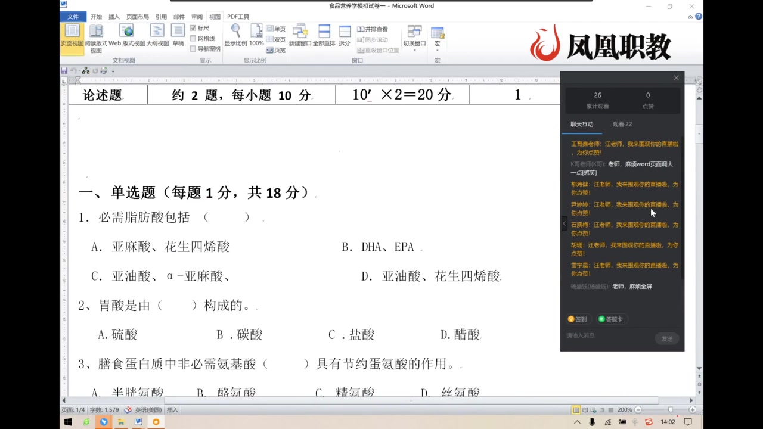The image size is (763, 429).
Task: Click zoom out minus button in status bar
Action: (x=638, y=410)
